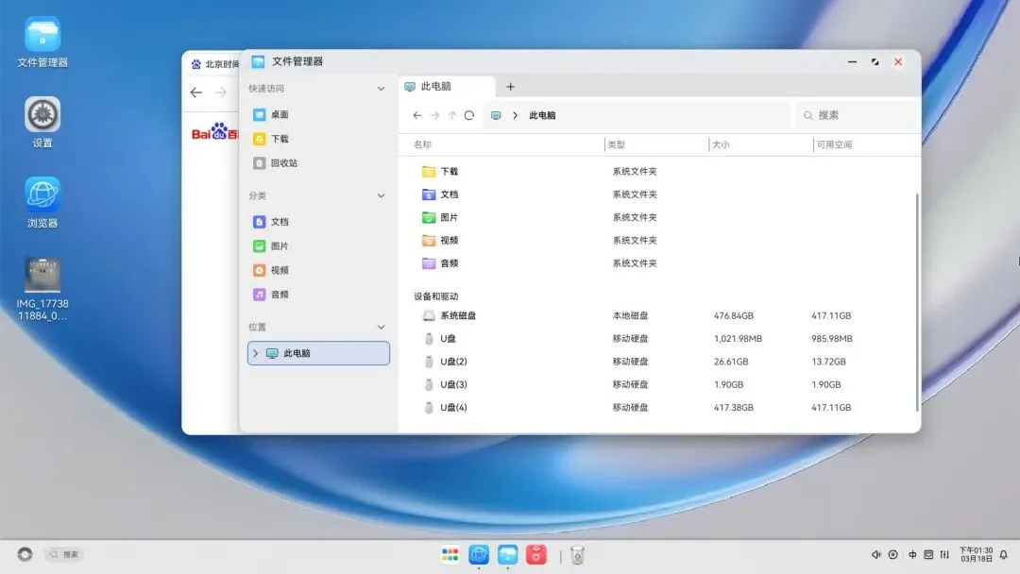The image size is (1020, 574).
Task: Select the 图片 system folder row
Action: [x=657, y=217]
